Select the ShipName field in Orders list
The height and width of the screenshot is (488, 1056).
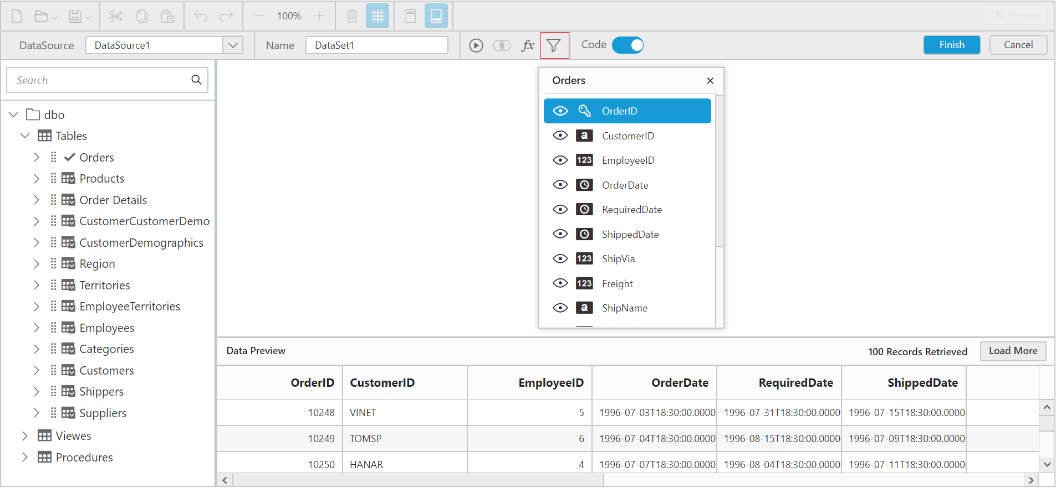(624, 308)
